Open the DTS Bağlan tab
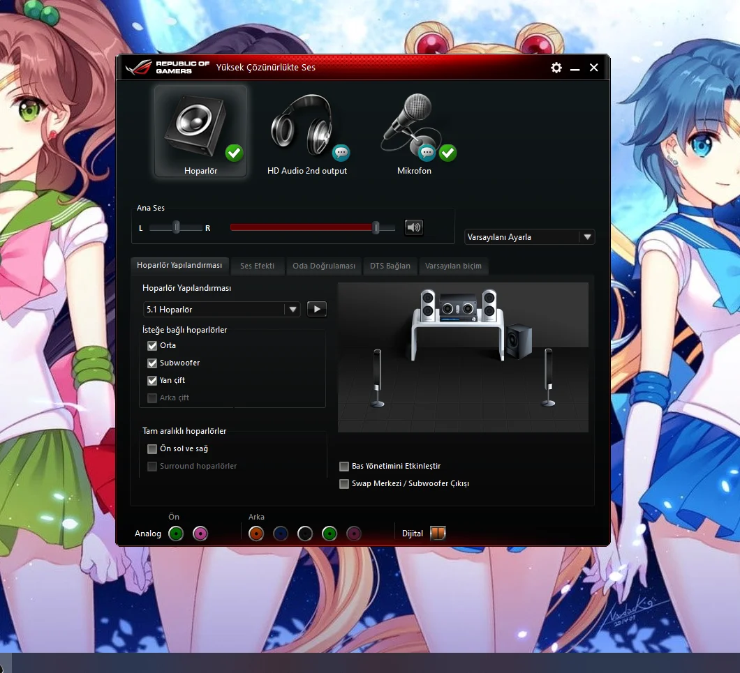Screen dimensions: 740x673 pos(390,266)
